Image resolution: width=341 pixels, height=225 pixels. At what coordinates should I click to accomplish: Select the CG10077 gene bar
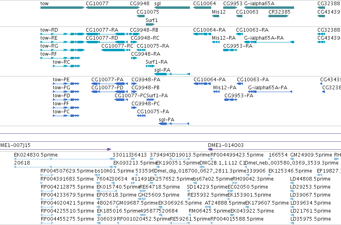113,8
